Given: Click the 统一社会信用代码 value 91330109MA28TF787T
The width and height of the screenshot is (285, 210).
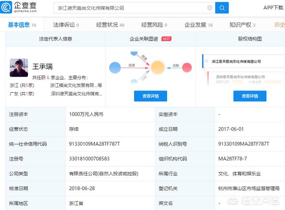Looking at the screenshot, I should point(94,144).
